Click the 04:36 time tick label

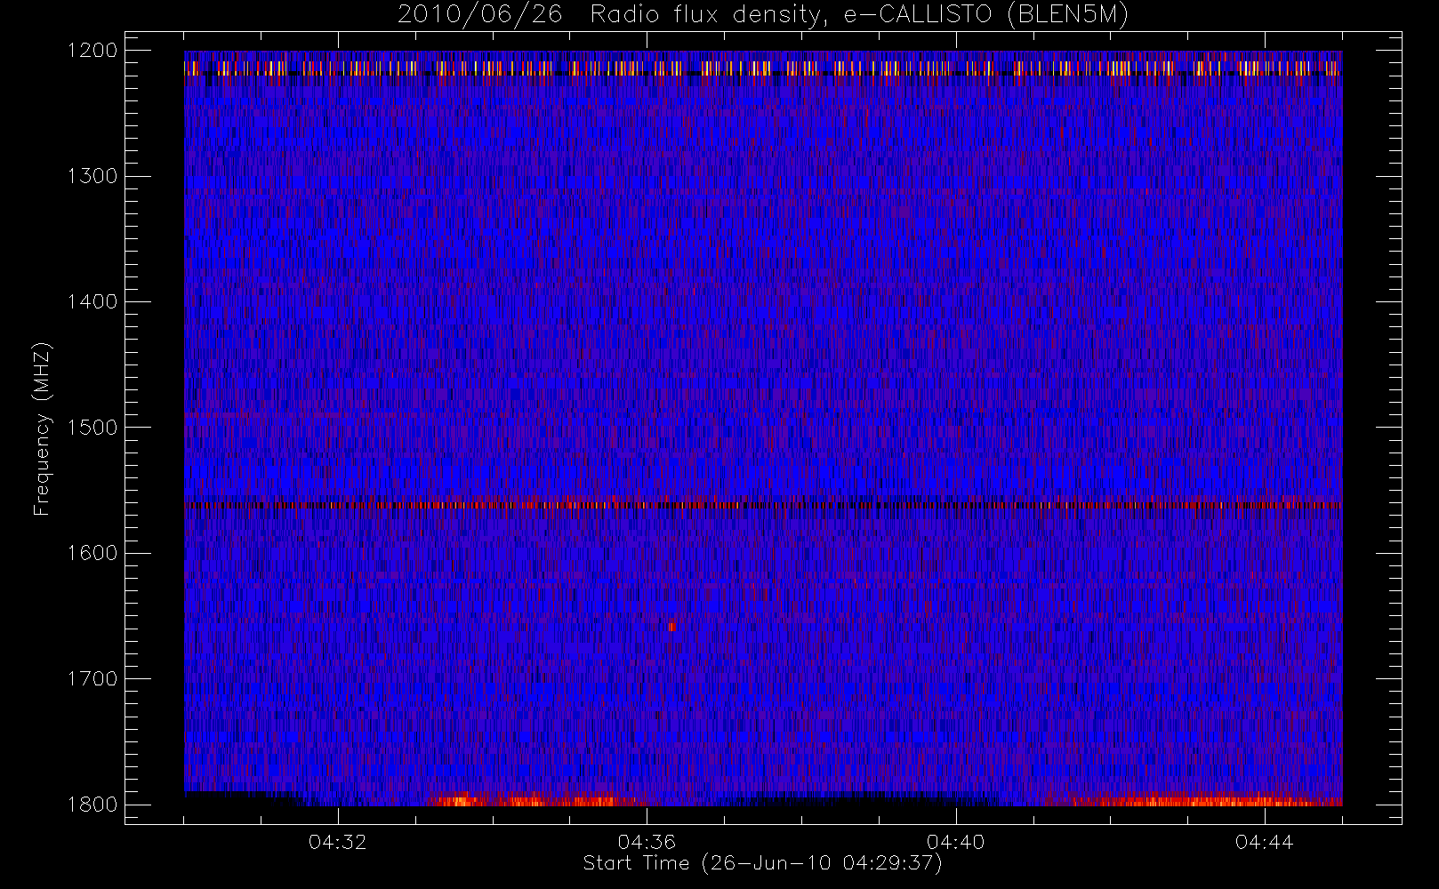click(x=647, y=842)
